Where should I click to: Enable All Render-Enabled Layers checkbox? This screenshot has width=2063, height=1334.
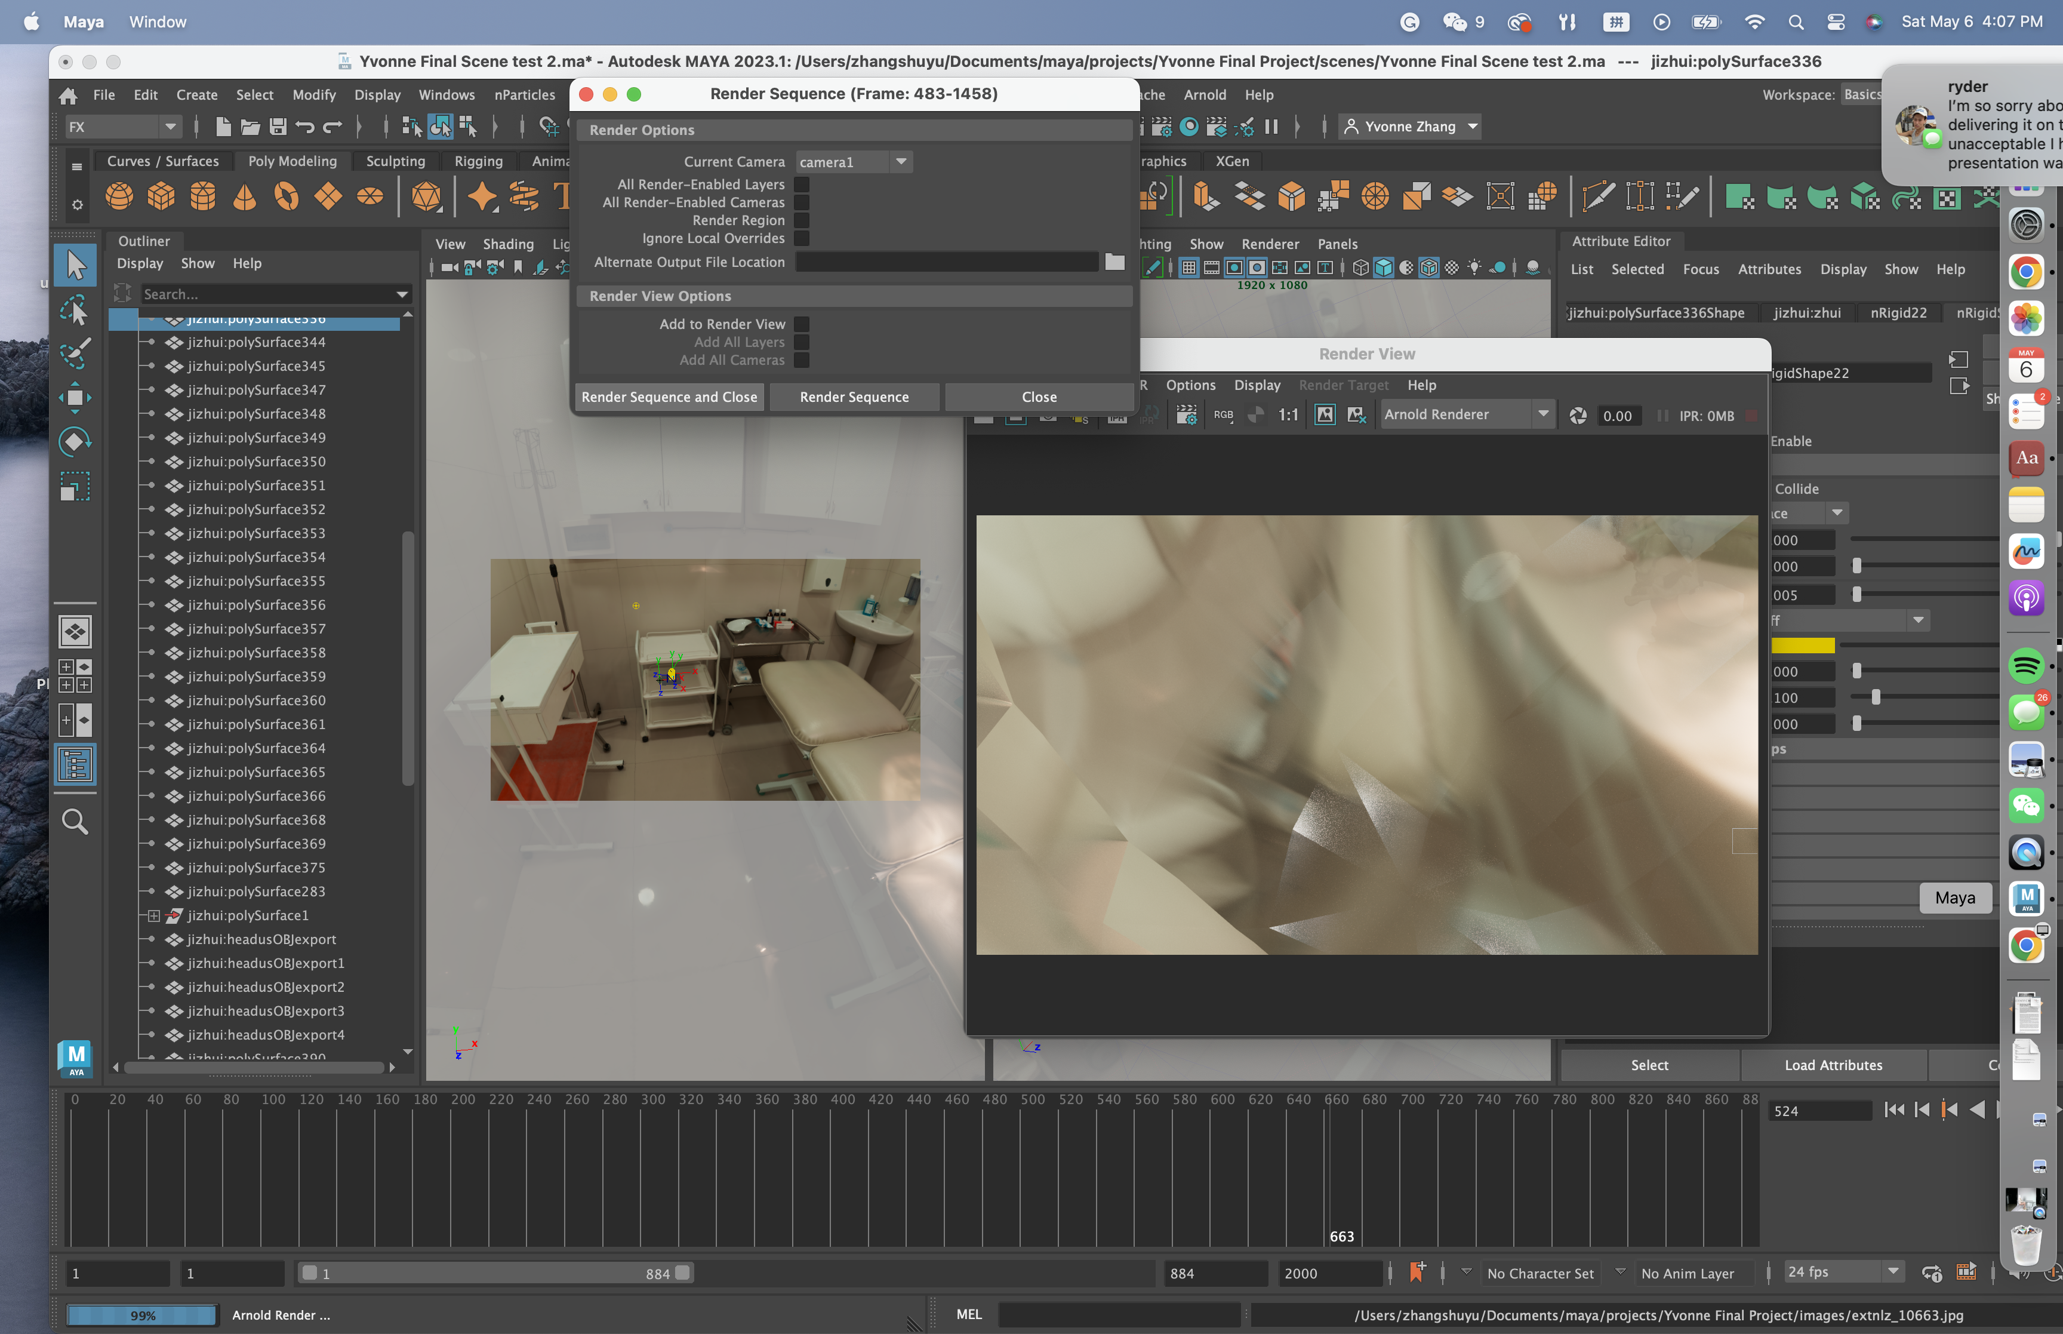(802, 184)
